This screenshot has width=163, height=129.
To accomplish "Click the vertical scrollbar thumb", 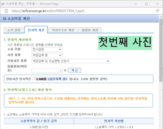I will 161,50.
